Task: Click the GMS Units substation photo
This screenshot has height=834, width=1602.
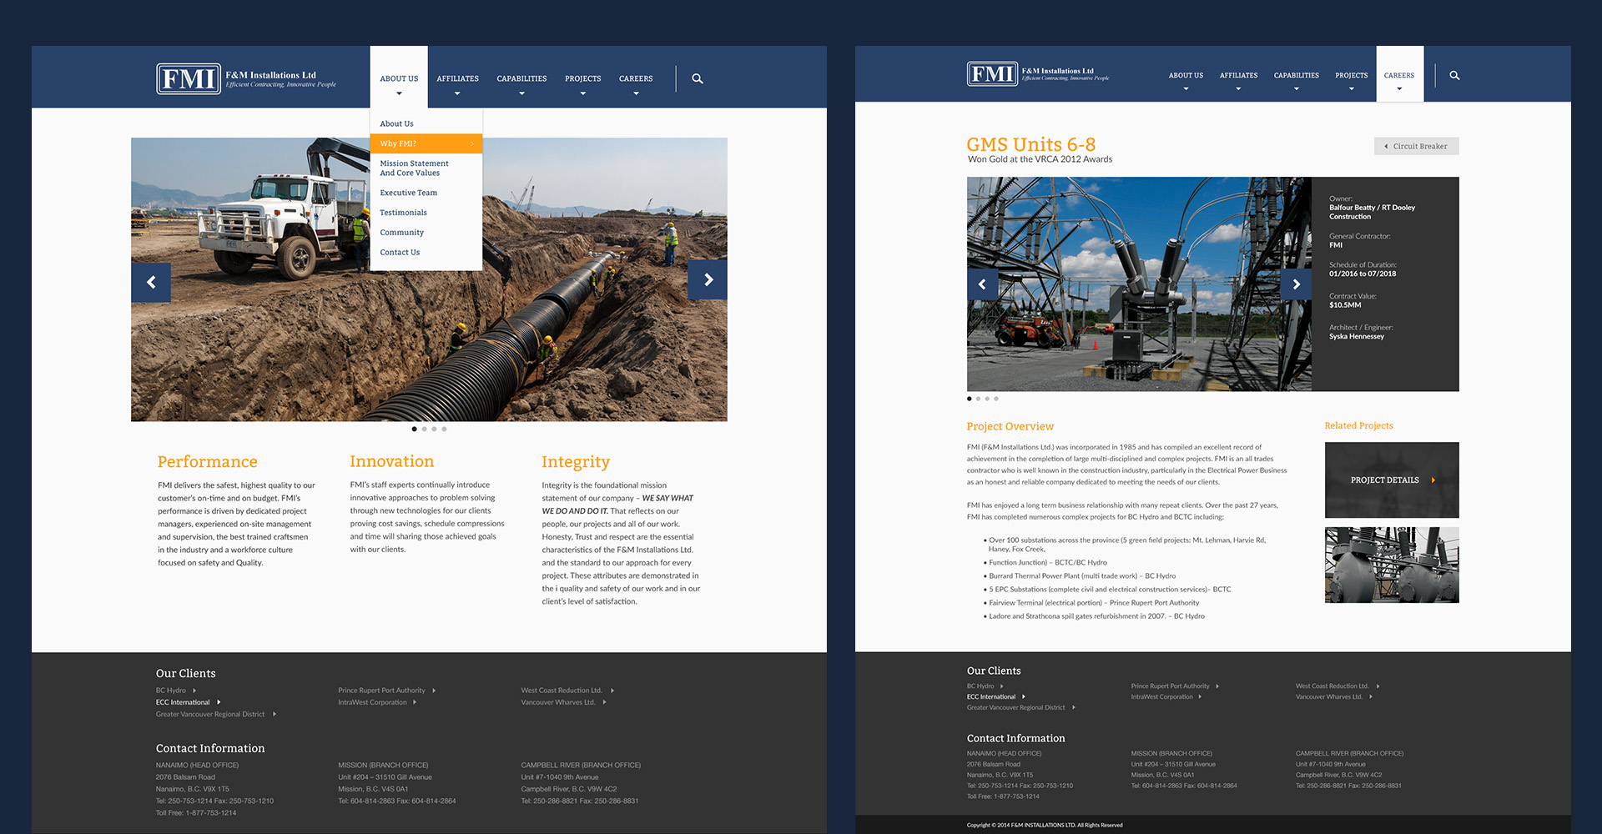Action: click(x=1139, y=284)
